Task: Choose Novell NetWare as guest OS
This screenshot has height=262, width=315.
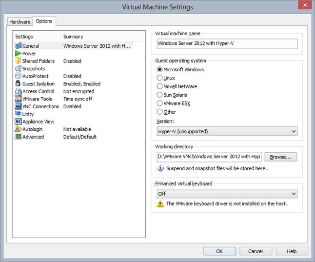Action: click(159, 86)
